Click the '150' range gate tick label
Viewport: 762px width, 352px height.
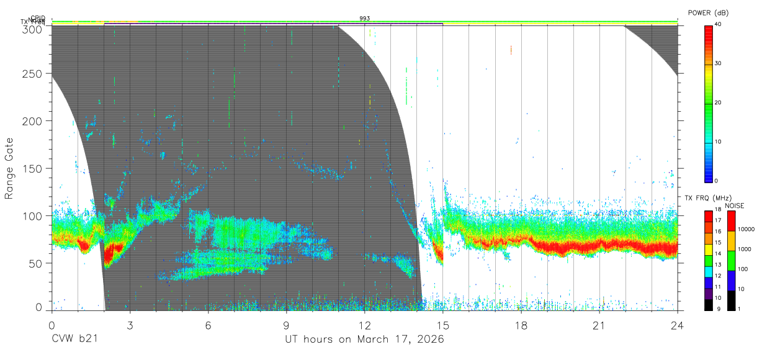pyautogui.click(x=32, y=168)
